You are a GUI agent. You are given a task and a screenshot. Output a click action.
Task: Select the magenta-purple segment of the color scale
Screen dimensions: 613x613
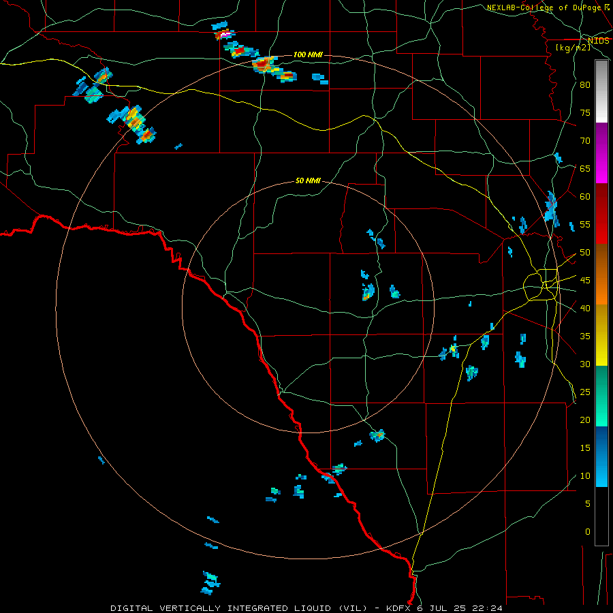601,153
